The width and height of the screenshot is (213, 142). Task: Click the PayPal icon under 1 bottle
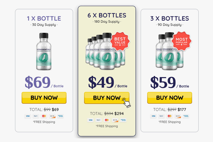(x=36, y=116)
